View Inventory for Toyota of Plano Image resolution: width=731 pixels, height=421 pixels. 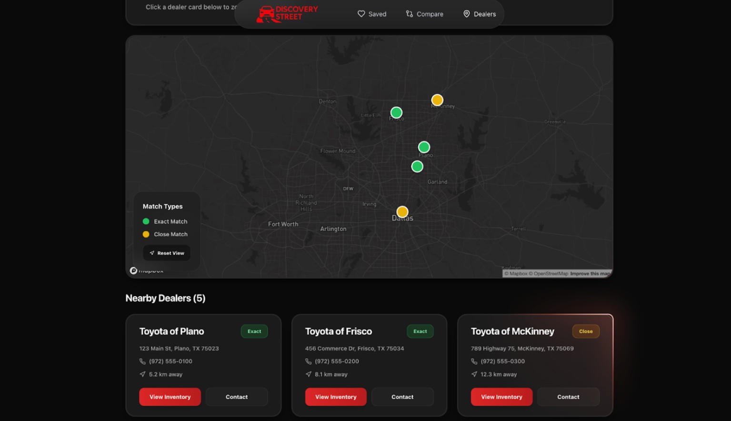click(170, 397)
